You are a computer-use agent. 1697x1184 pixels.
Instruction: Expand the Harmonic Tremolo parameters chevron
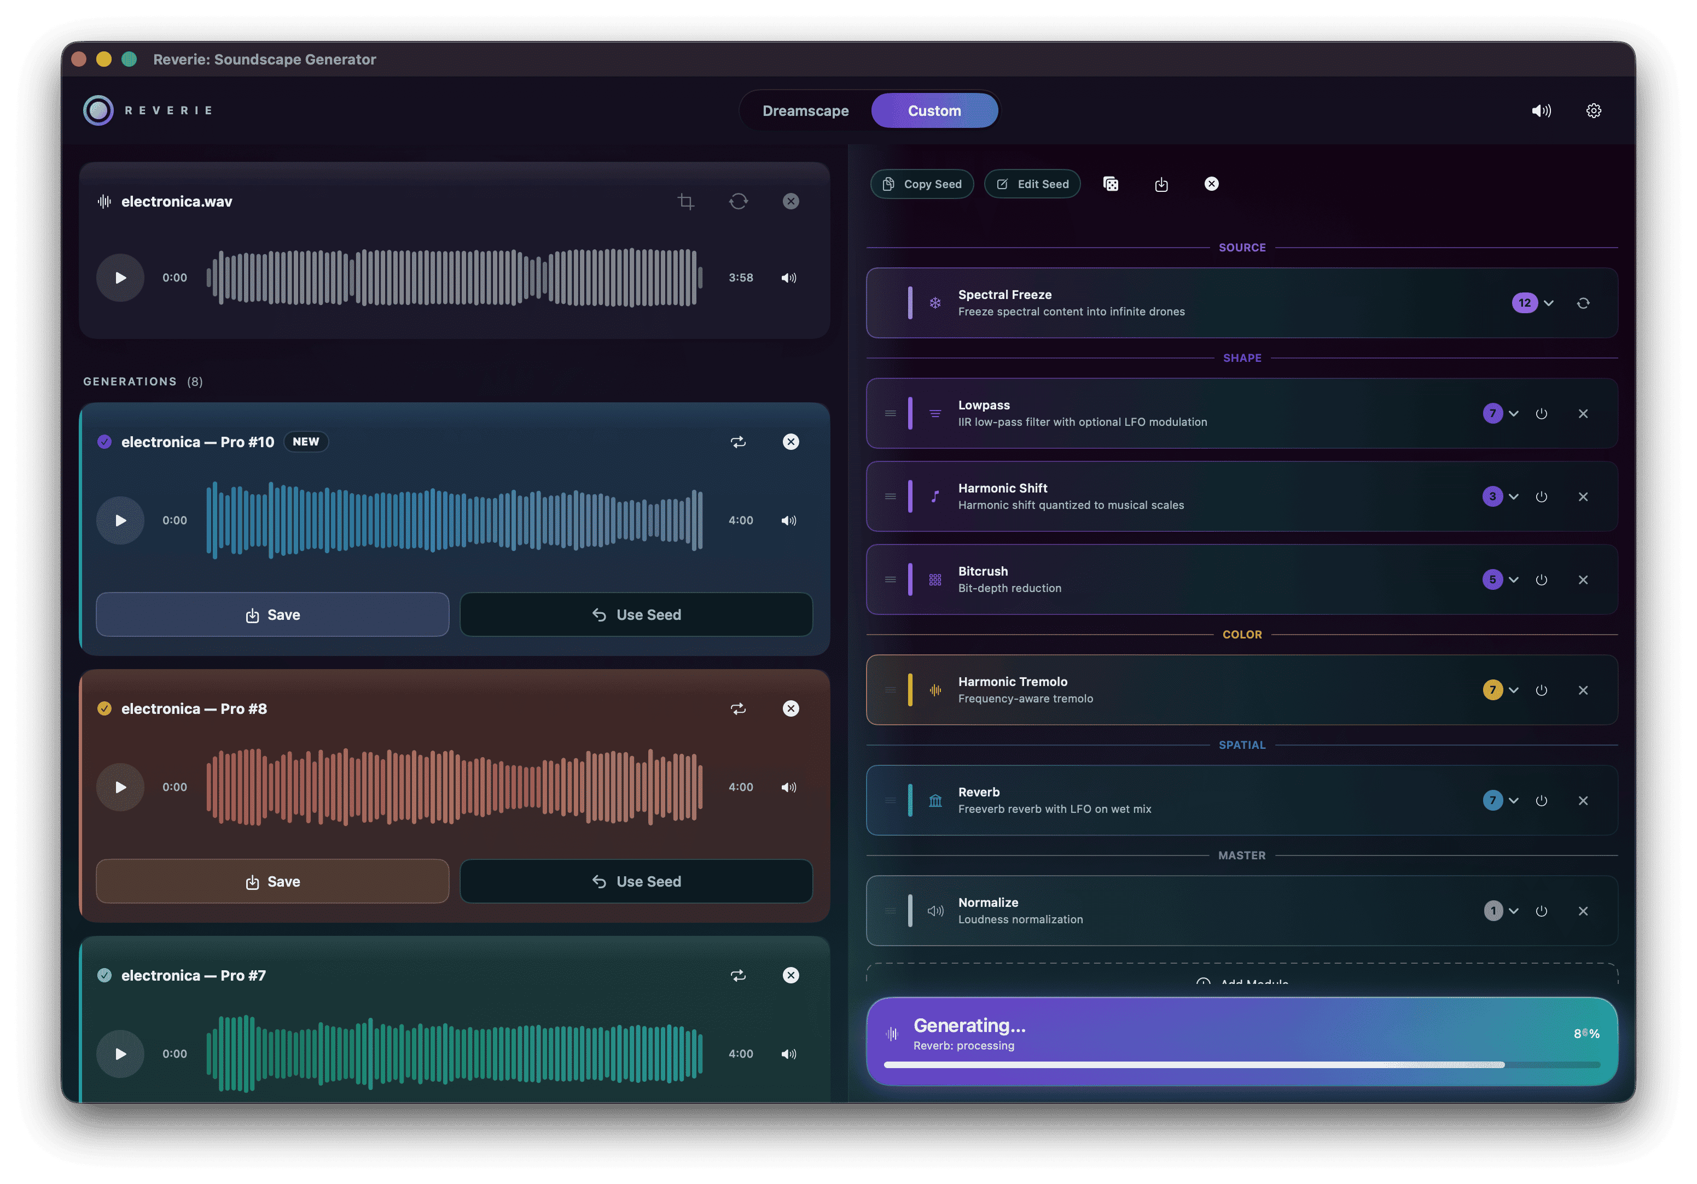(x=1514, y=690)
